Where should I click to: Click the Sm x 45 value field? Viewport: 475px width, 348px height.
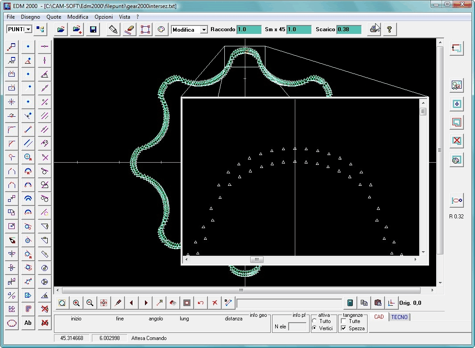click(299, 29)
